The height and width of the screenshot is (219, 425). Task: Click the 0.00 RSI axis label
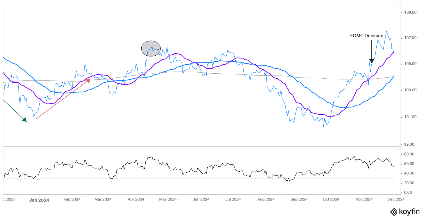[x=408, y=193]
